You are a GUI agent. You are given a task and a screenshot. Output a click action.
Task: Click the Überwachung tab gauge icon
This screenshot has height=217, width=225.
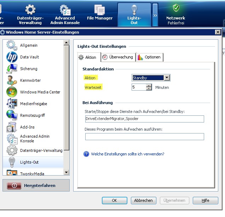(x=105, y=57)
